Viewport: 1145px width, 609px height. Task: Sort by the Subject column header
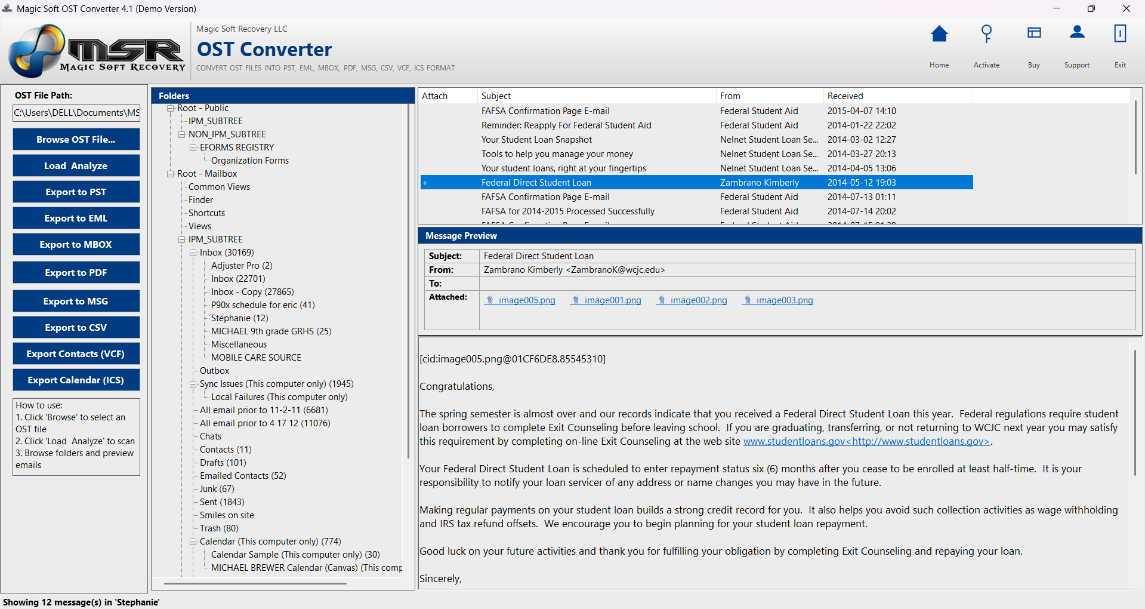597,96
